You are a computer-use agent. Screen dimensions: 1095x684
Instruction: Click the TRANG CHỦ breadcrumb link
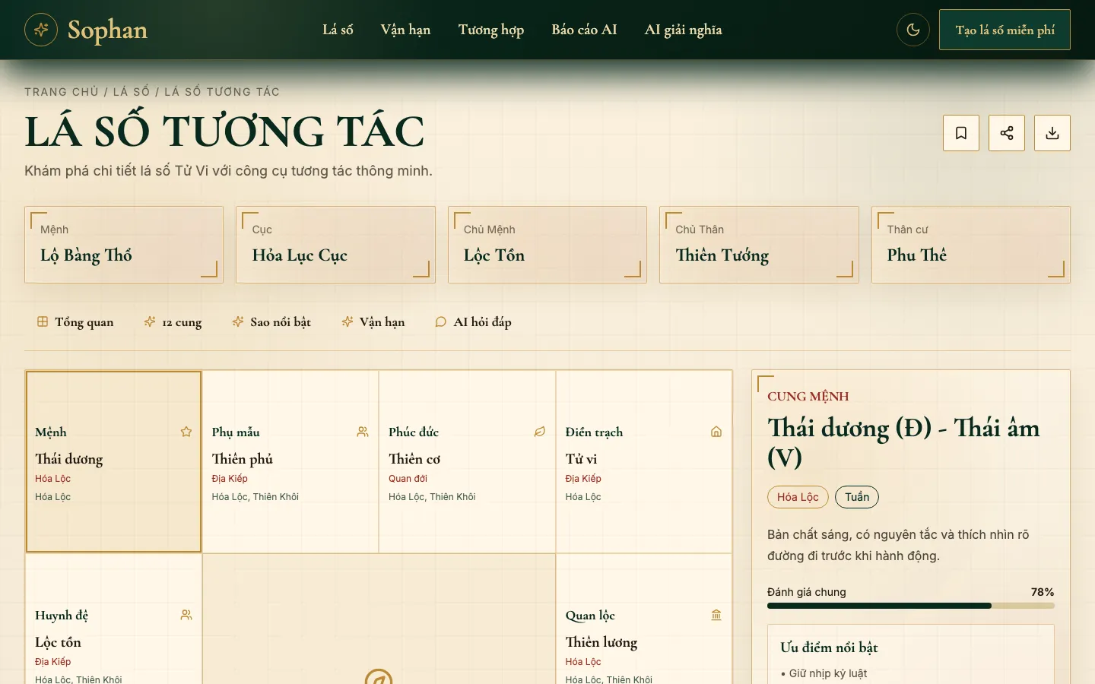(x=62, y=92)
